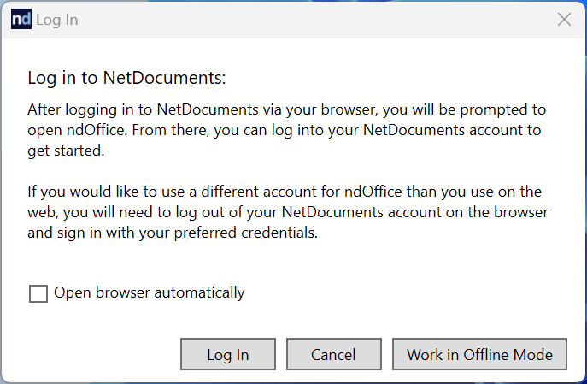Click blank space between the two paragraphs
This screenshot has width=587, height=384.
coord(285,171)
